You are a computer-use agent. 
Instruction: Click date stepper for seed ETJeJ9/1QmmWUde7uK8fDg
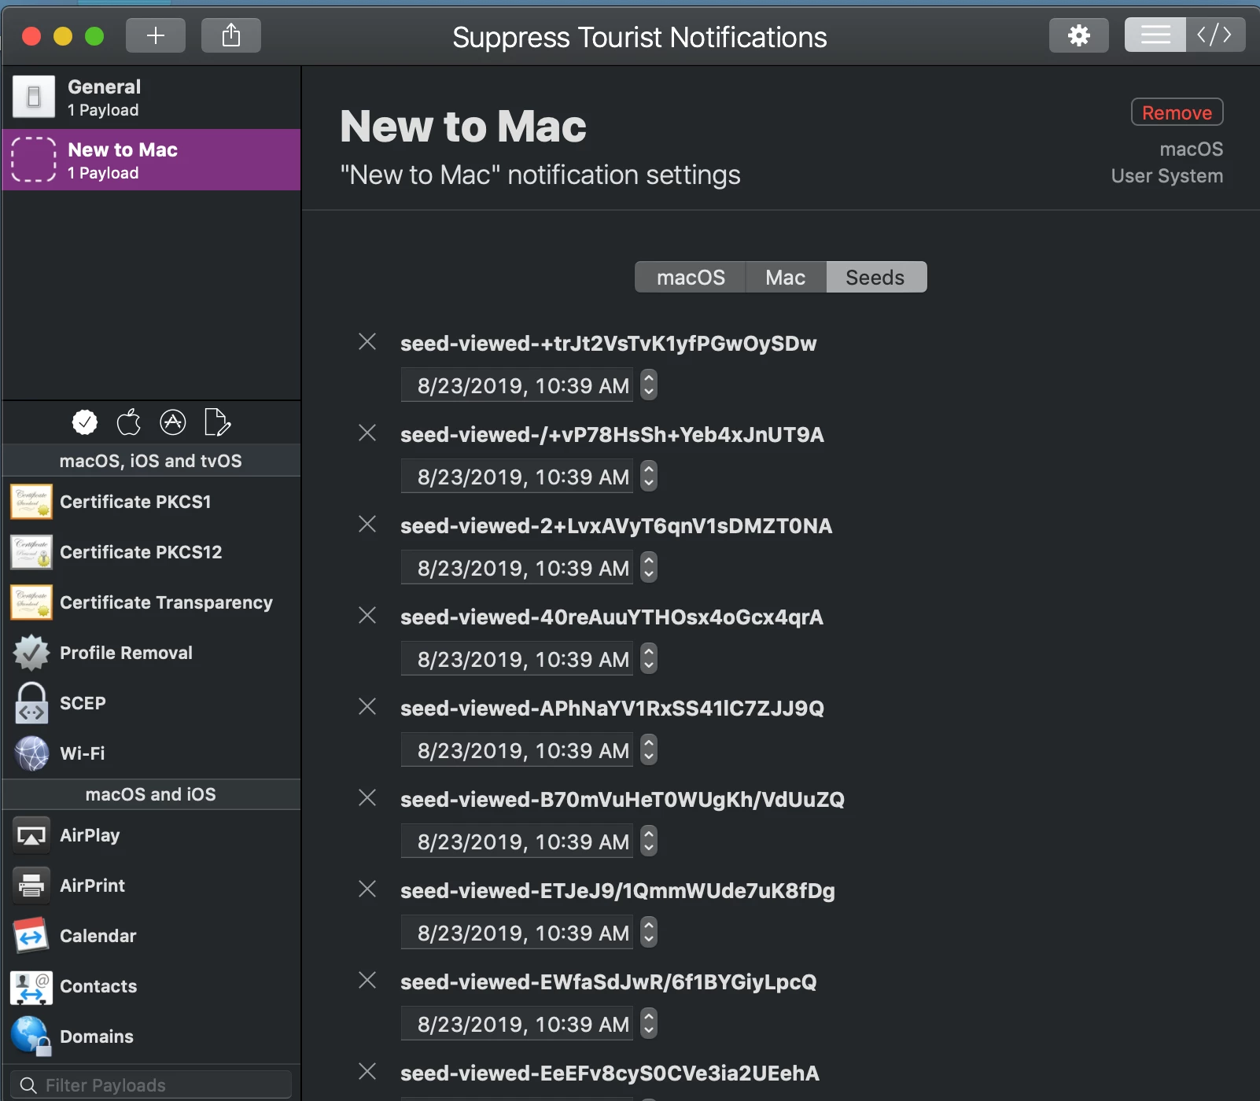coord(649,933)
